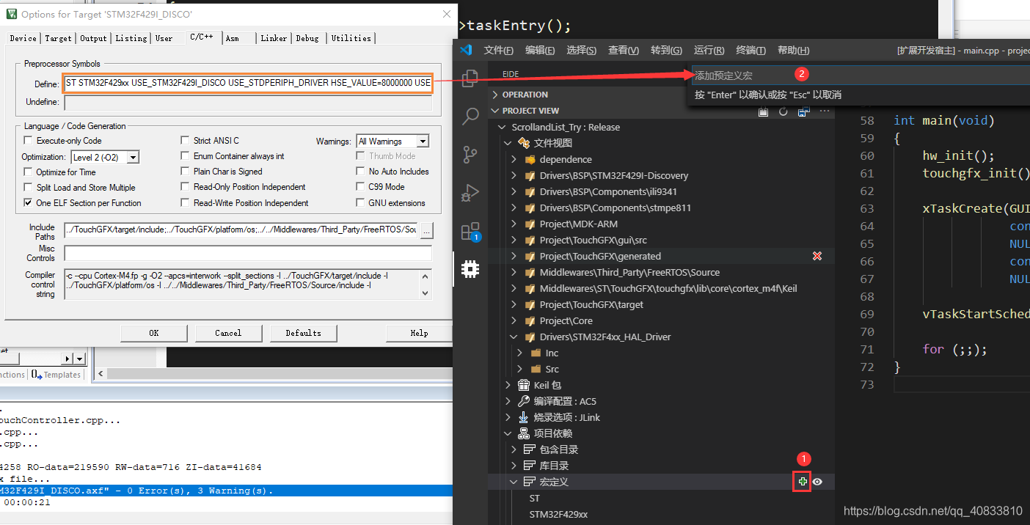The height and width of the screenshot is (525, 1030).
Task: Uncheck One ELF Section per Function
Action: click(29, 203)
